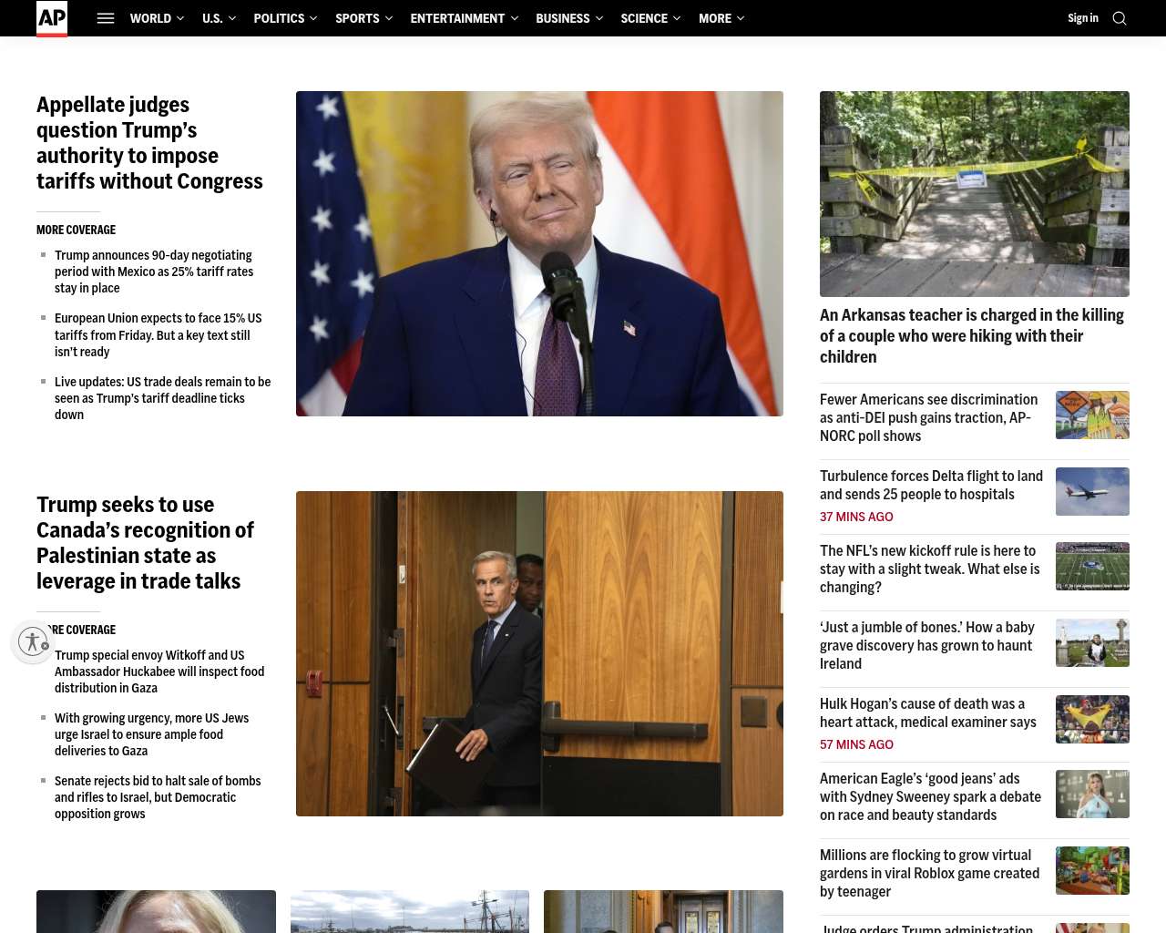This screenshot has width=1166, height=933.
Task: Expand the More dropdown chevron
Action: [x=741, y=18]
